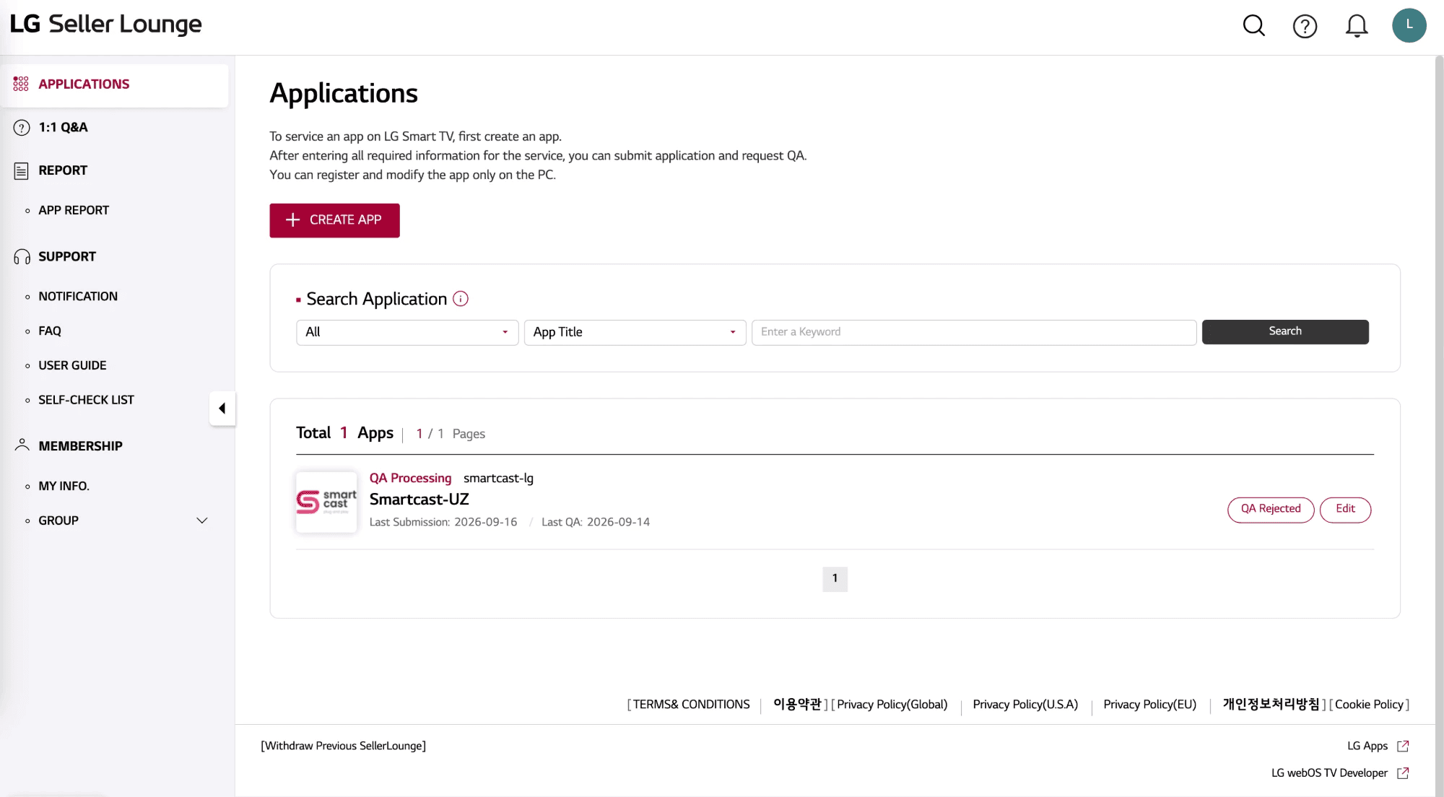Open MEMBERSHIP menu item
1444x797 pixels.
[x=80, y=446]
